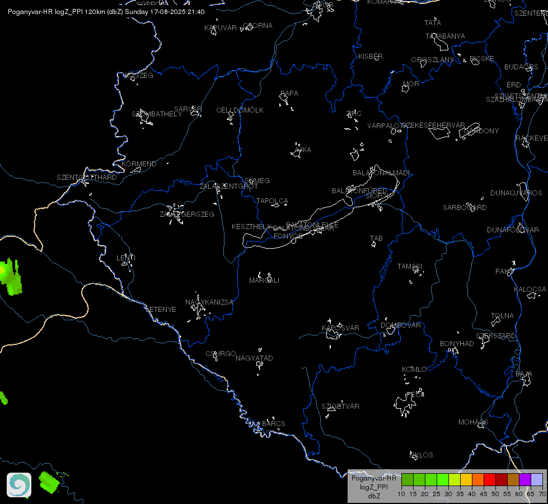
Task: Click the SÁRBOGÁRD town label
Action: pyautogui.click(x=465, y=207)
